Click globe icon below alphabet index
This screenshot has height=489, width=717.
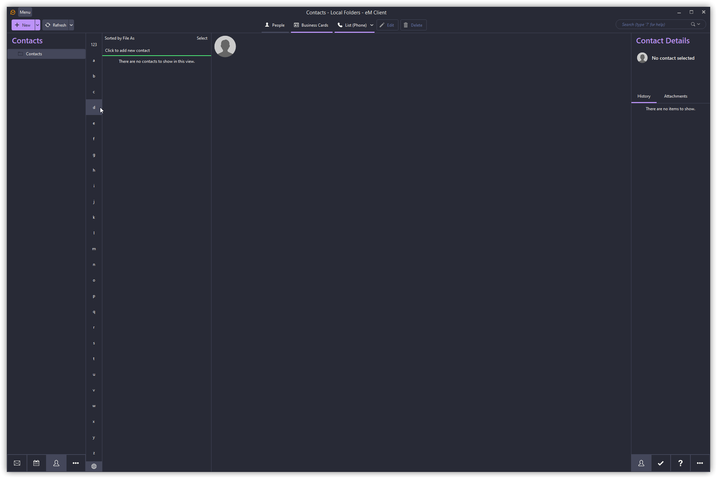tap(94, 466)
